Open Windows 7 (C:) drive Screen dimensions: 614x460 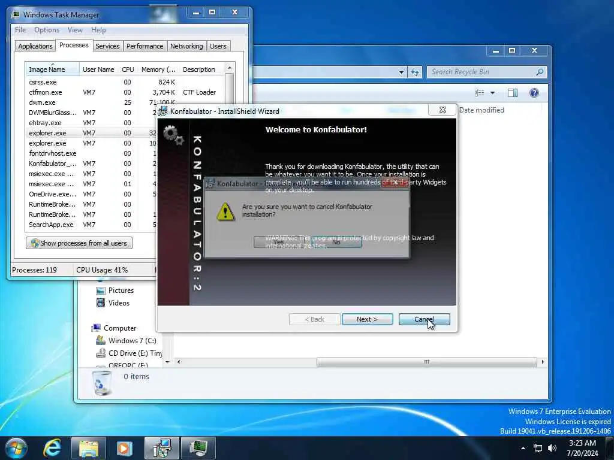coord(126,341)
